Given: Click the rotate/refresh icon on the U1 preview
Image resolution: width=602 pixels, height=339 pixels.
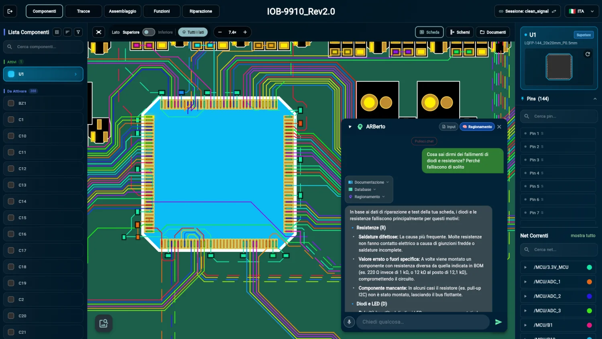Looking at the screenshot, I should pyautogui.click(x=588, y=54).
